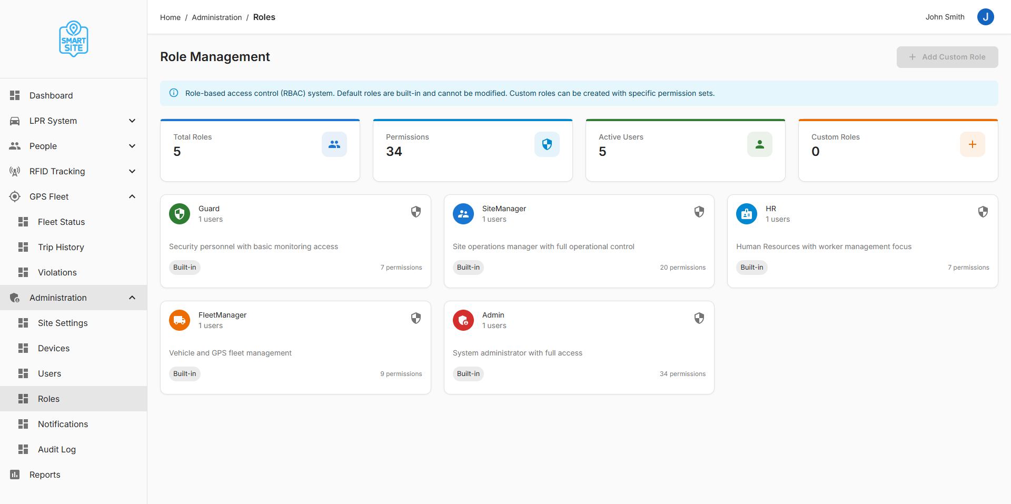Click the Smart Site logo
The image size is (1011, 504).
click(73, 39)
